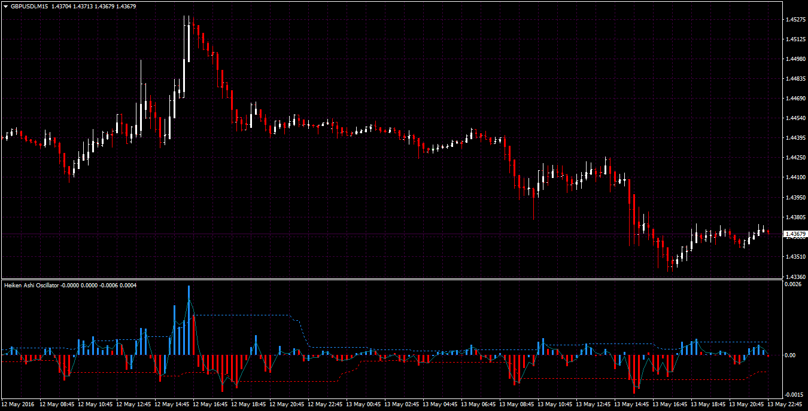Click the 1.44540 price axis label
The image size is (808, 411).
[795, 118]
